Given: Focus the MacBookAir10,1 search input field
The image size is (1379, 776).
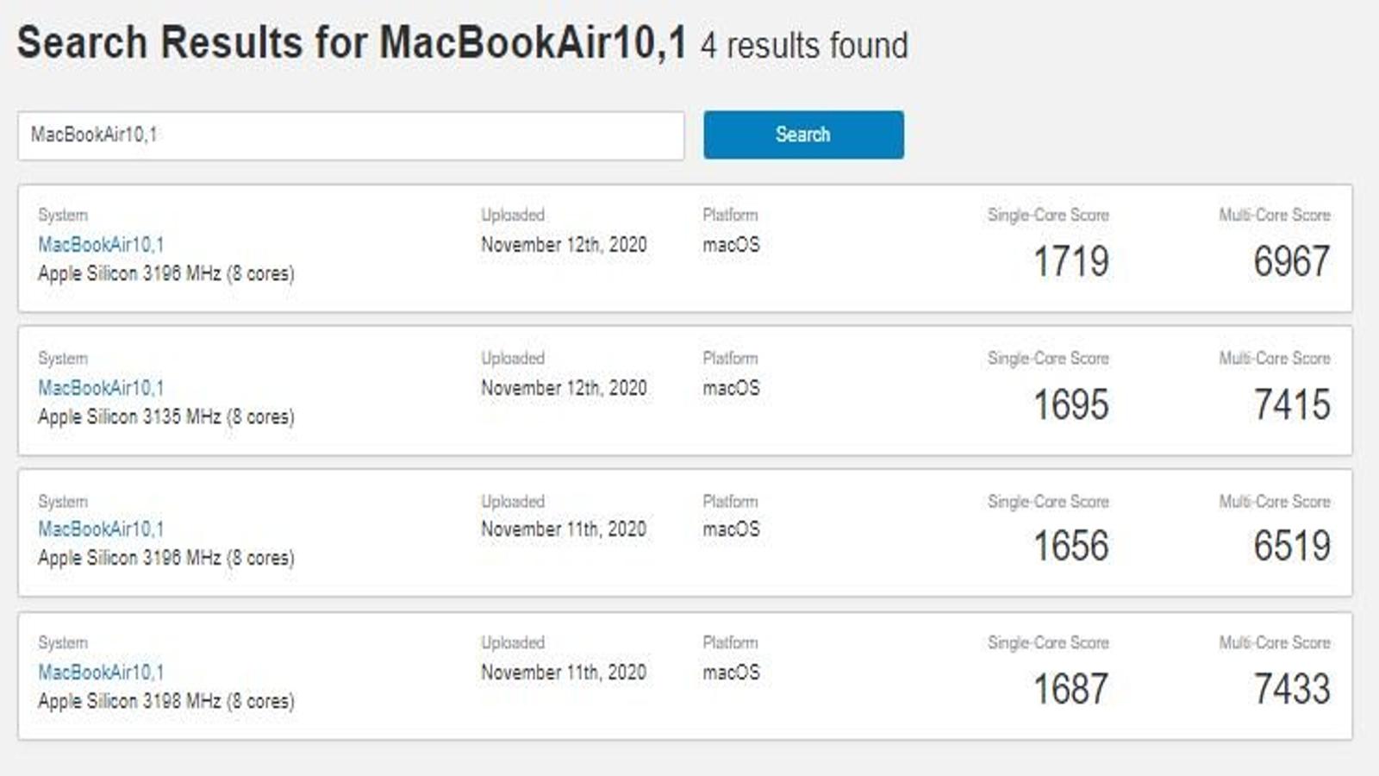Looking at the screenshot, I should pyautogui.click(x=351, y=135).
